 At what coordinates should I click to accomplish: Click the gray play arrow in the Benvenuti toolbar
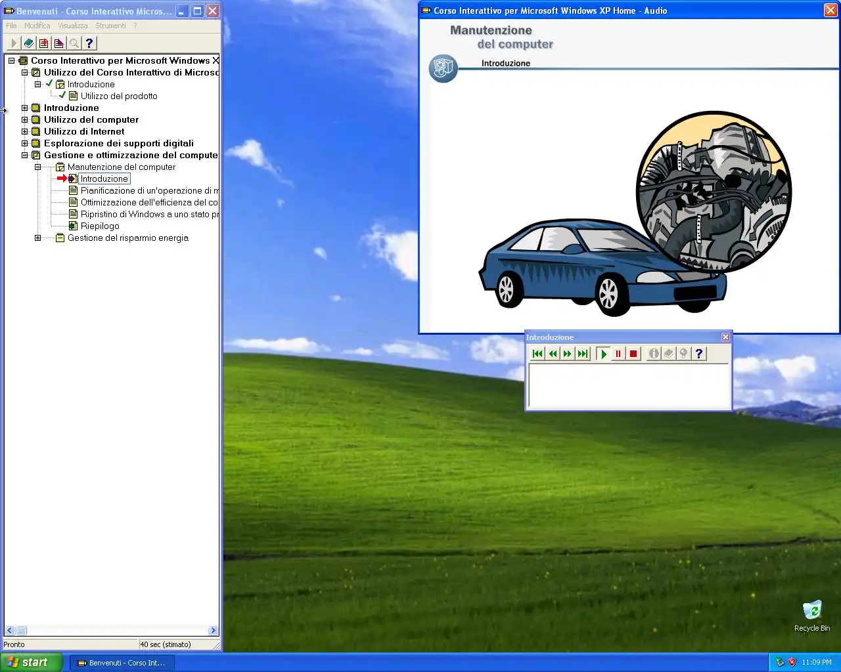13,43
